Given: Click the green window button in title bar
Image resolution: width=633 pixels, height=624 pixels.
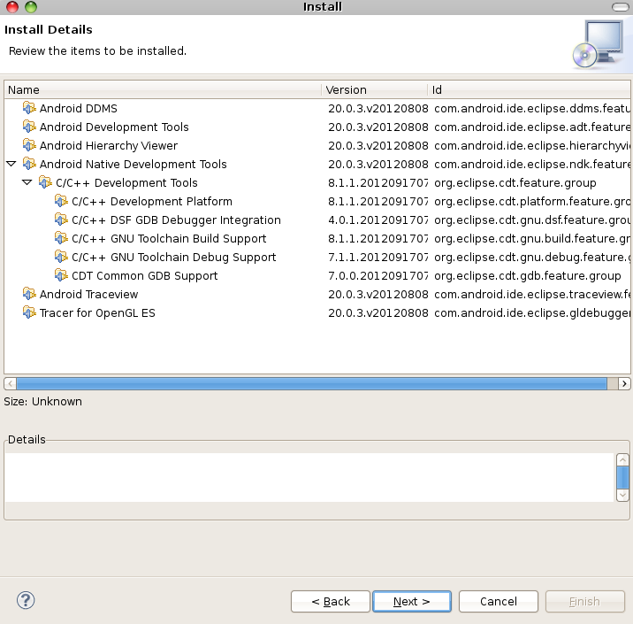Looking at the screenshot, I should [x=31, y=6].
